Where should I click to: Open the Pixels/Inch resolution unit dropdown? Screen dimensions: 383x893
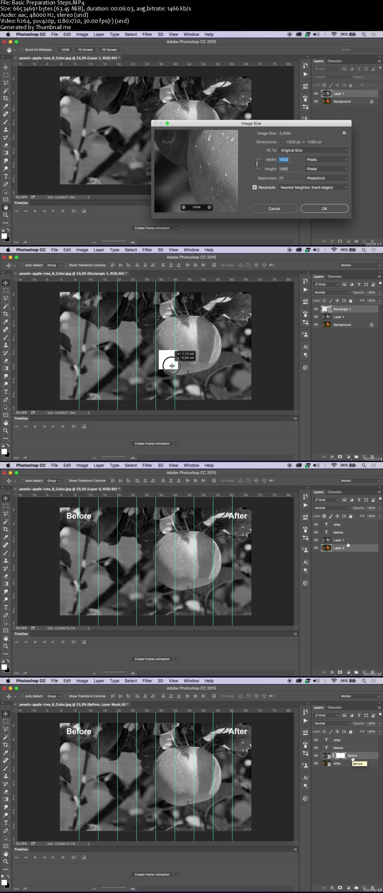point(327,178)
